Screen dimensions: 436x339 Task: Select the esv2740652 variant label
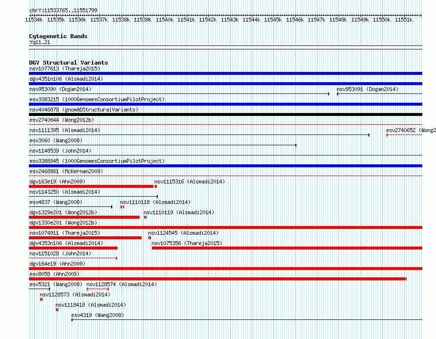411,130
